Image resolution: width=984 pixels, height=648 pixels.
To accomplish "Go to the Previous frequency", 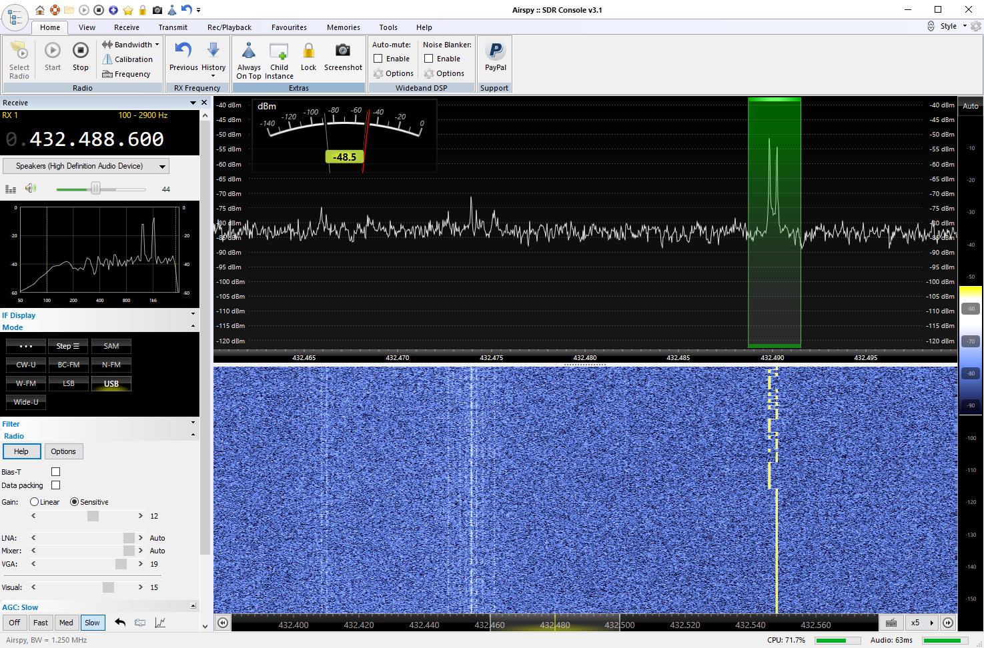I will (x=183, y=51).
